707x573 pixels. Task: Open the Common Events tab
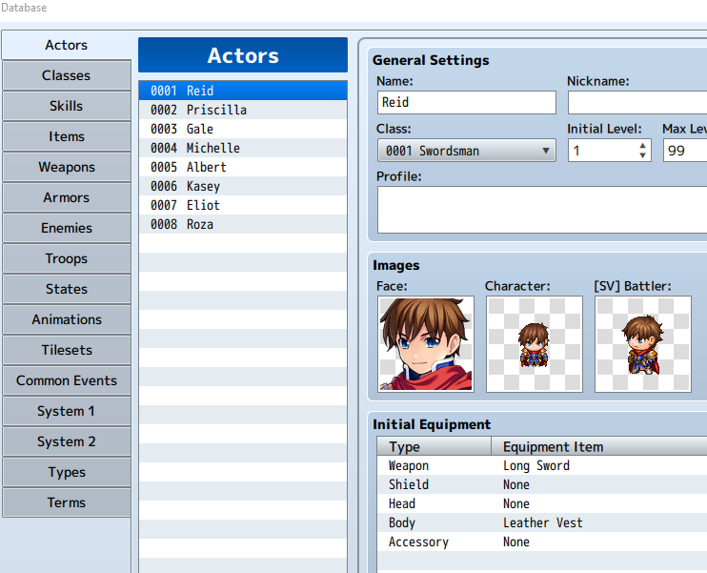[67, 380]
